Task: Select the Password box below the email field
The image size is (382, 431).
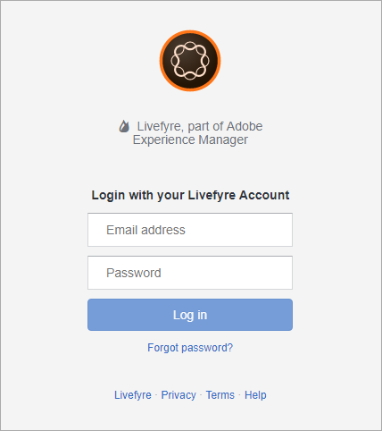Action: (x=190, y=273)
